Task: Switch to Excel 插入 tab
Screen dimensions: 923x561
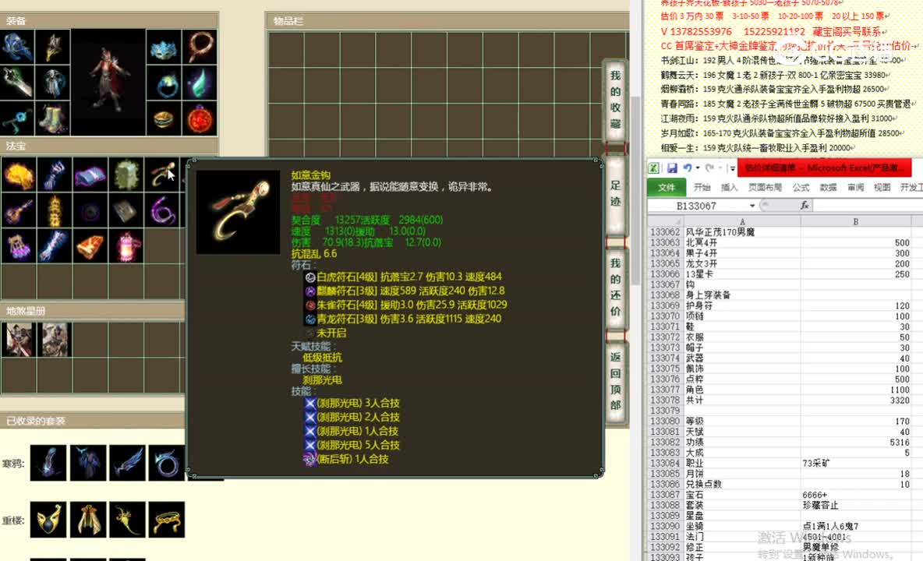Action: (730, 187)
